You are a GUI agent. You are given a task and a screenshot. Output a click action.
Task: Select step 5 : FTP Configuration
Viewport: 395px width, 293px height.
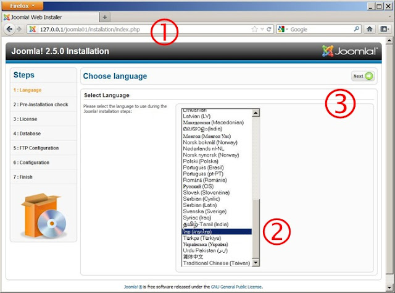pos(36,148)
